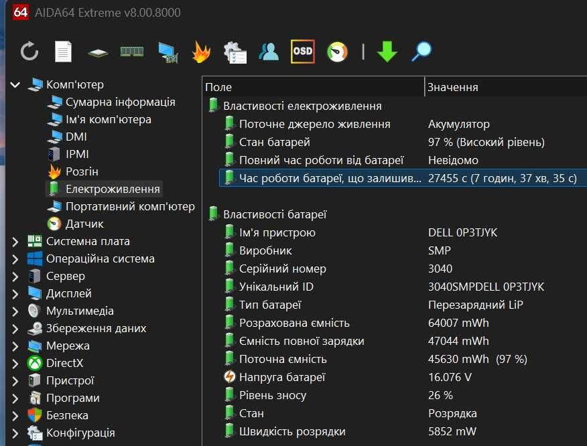Click the green download arrow icon

coord(387,52)
